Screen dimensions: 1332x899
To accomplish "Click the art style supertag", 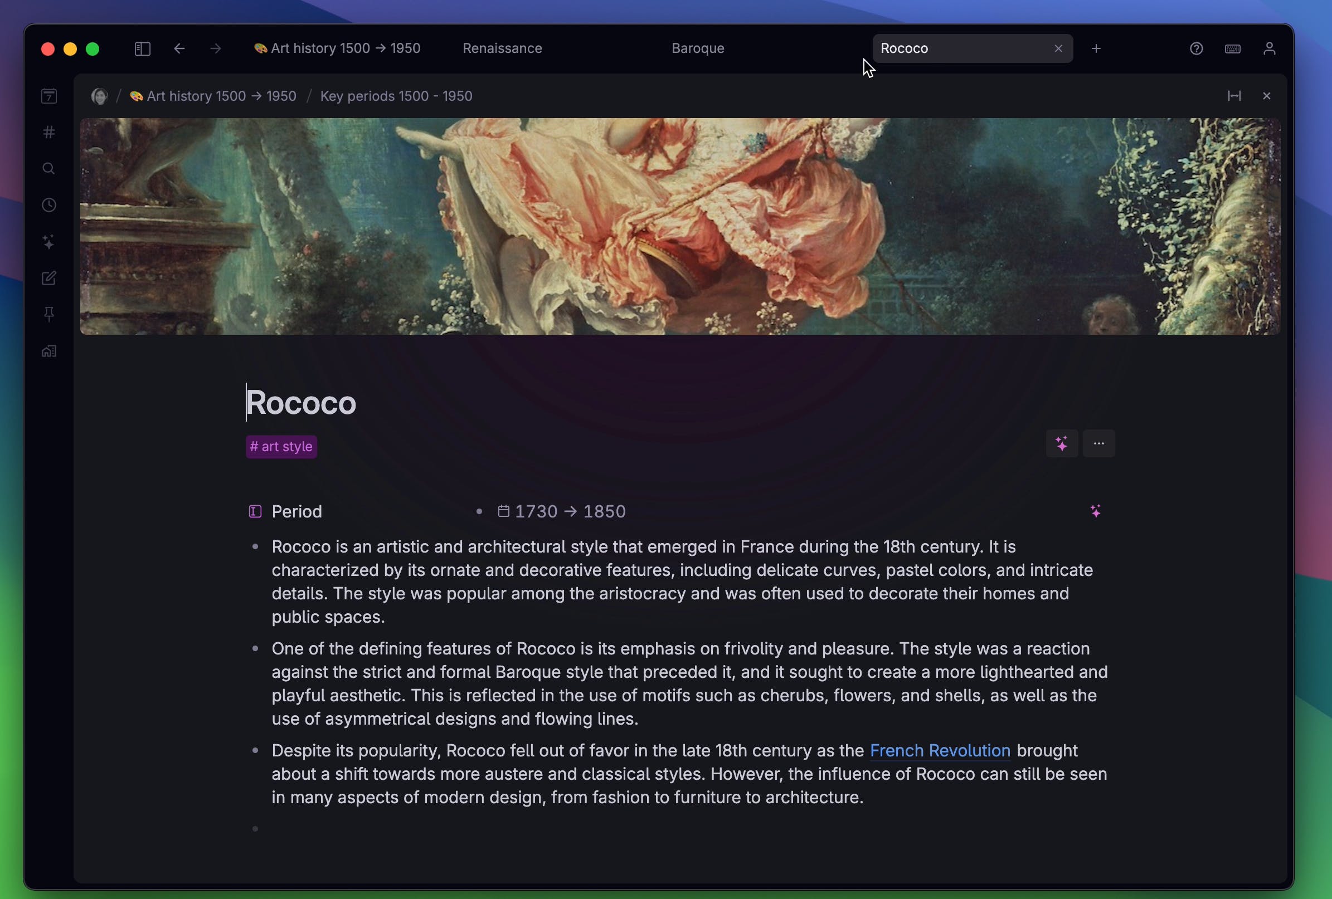I will click(x=281, y=447).
